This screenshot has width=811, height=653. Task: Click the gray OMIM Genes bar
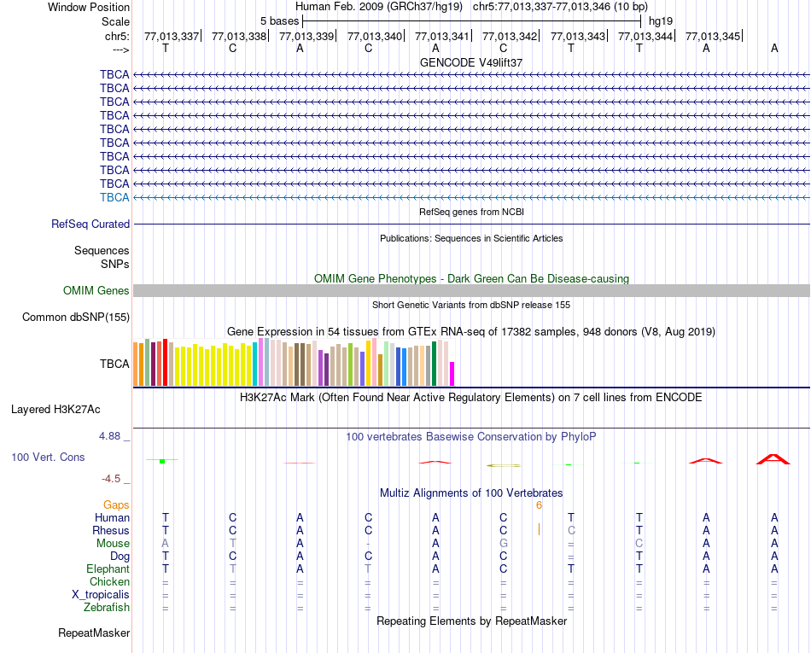(x=472, y=290)
